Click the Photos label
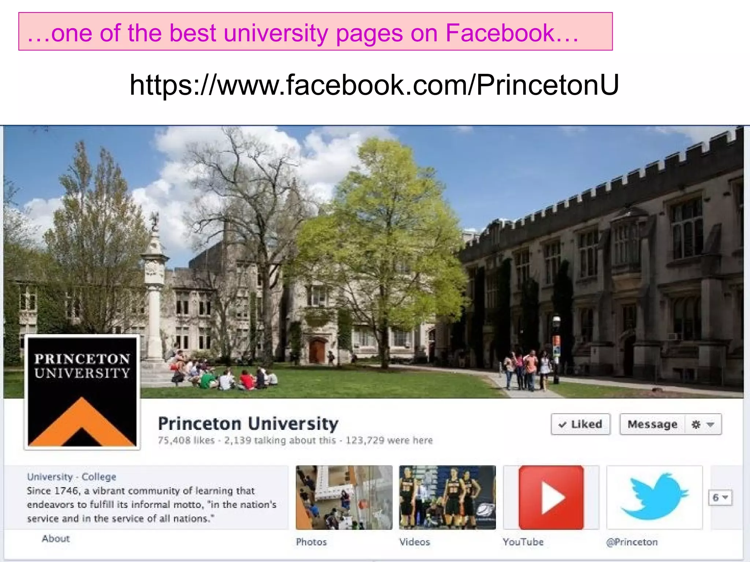Screen dimensions: 750x562 click(x=311, y=542)
